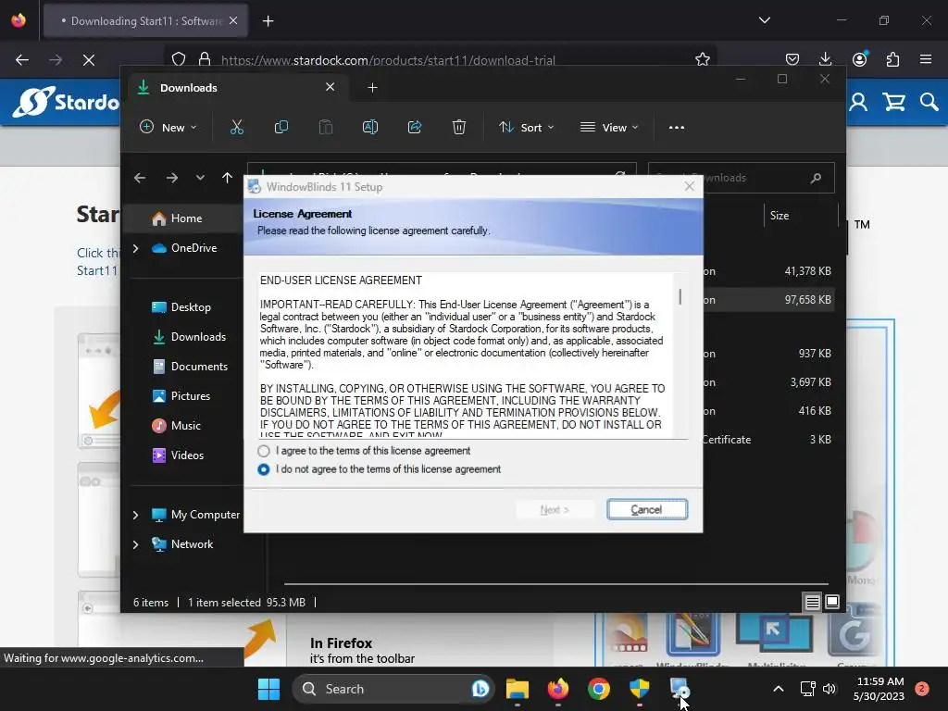Click the license agreement scrollbar thumb
This screenshot has height=711, width=948.
coord(680,297)
